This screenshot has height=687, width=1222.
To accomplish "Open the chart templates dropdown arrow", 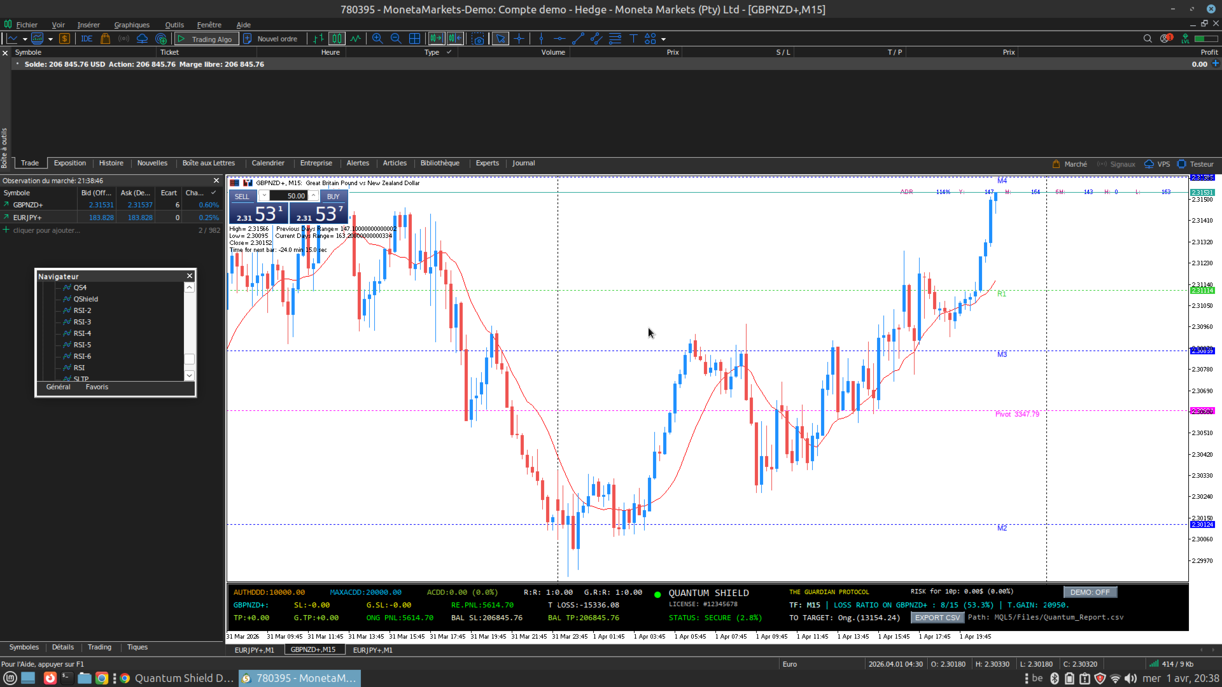I will coord(50,39).
